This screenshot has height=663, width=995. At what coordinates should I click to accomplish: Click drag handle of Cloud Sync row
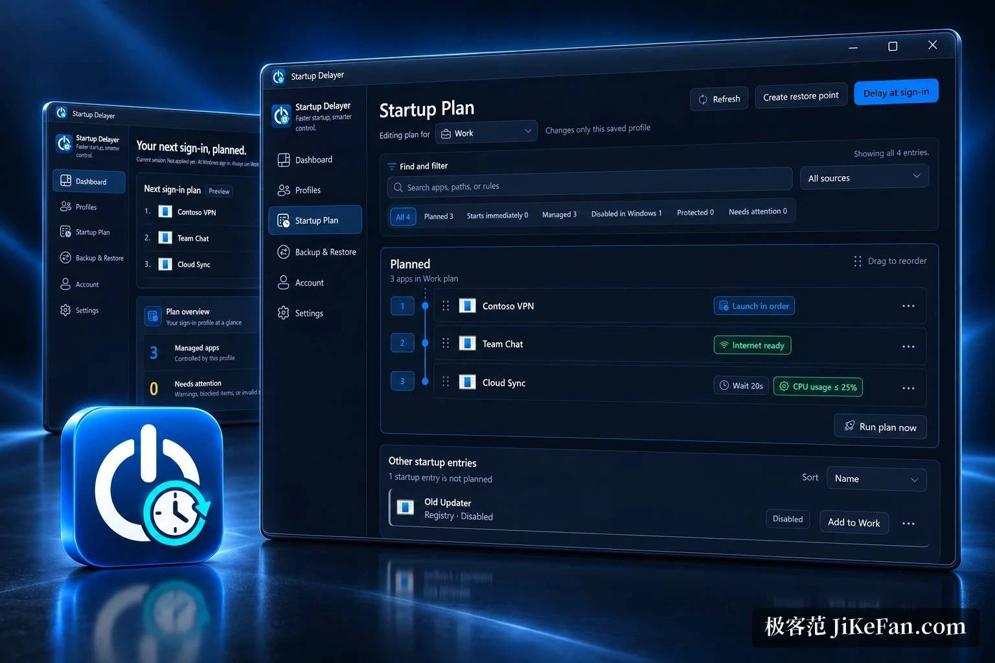point(446,382)
